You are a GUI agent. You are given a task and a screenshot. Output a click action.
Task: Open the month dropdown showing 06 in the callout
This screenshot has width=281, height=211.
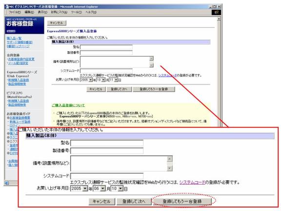(100, 189)
